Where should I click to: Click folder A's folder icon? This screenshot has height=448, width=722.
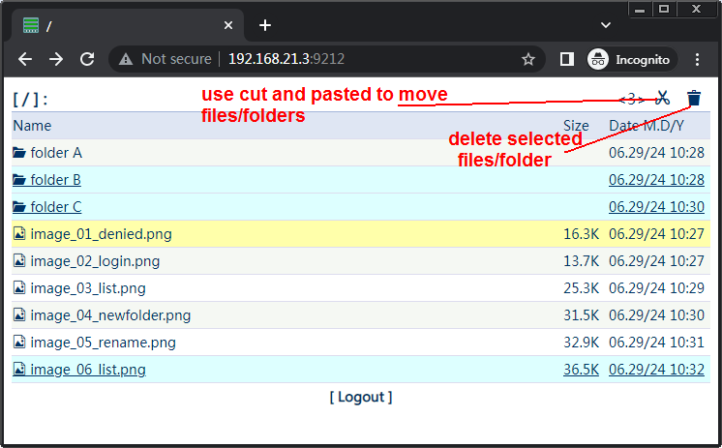coord(19,153)
